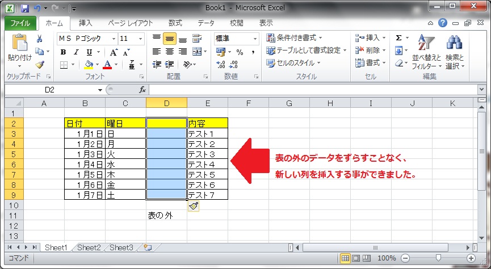Expand the Name Box dropdown arrow

tap(100, 90)
